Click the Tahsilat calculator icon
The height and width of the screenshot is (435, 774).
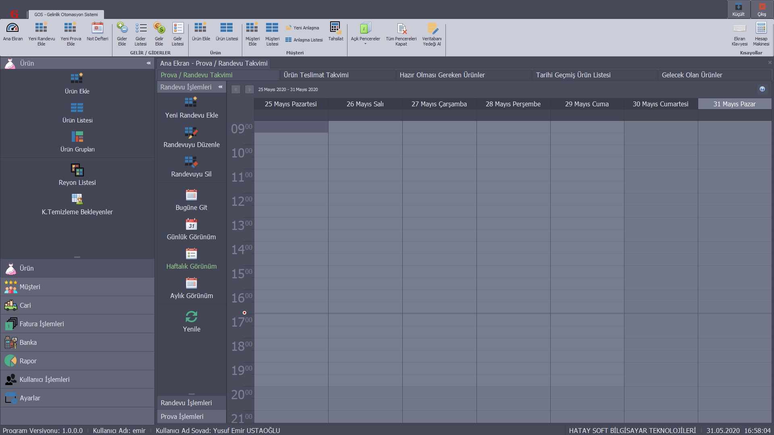pos(335,28)
